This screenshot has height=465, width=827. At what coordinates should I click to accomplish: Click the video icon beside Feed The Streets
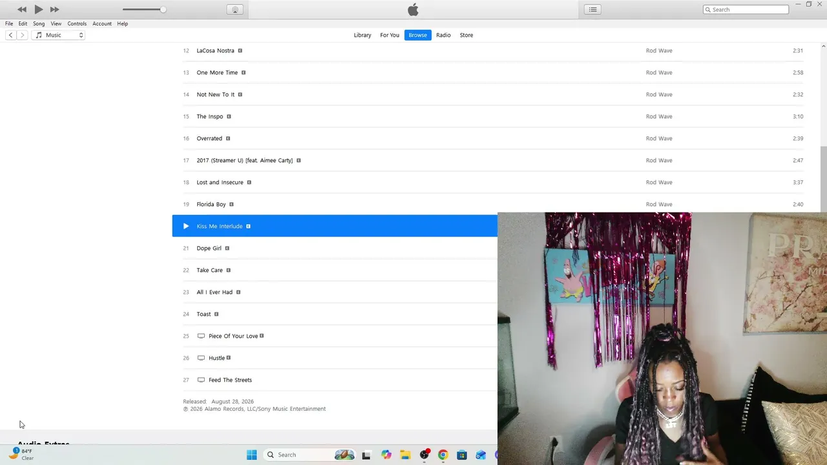coord(201,380)
